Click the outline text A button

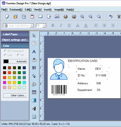point(78,26)
